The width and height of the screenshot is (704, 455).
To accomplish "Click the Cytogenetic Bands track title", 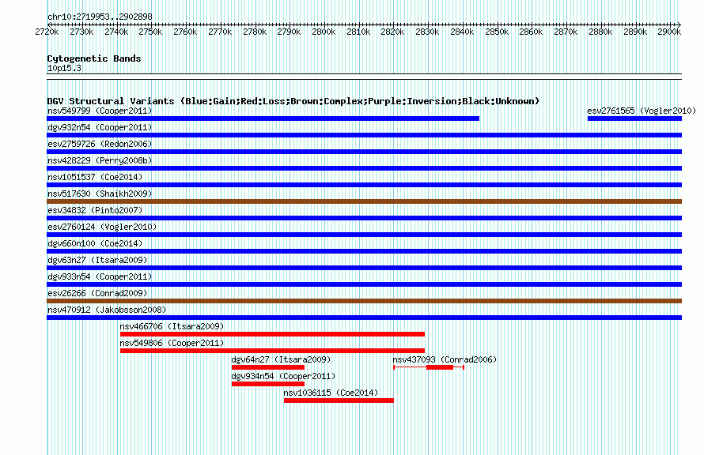I will point(94,58).
